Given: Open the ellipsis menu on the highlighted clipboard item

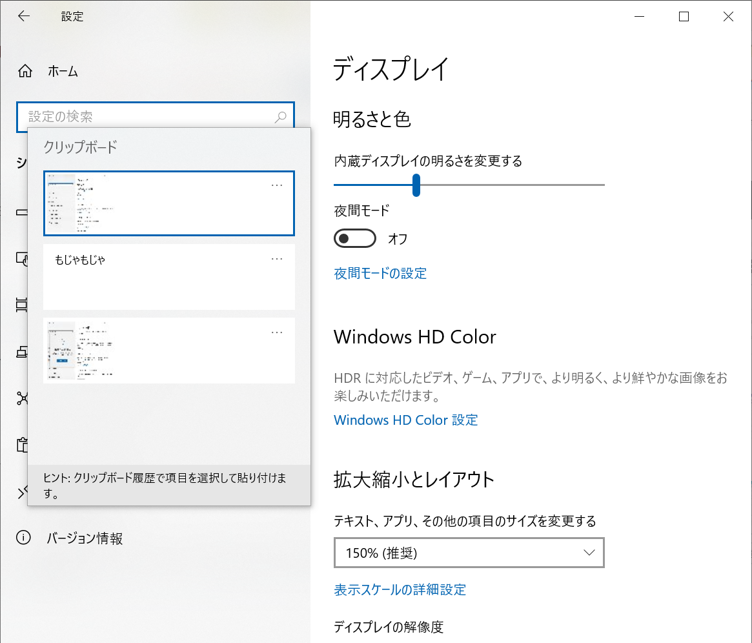Looking at the screenshot, I should (277, 185).
